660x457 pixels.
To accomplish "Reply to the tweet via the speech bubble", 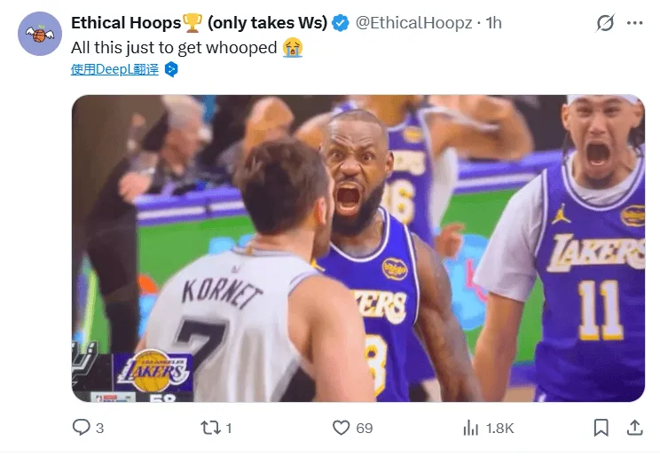I will 81,428.
